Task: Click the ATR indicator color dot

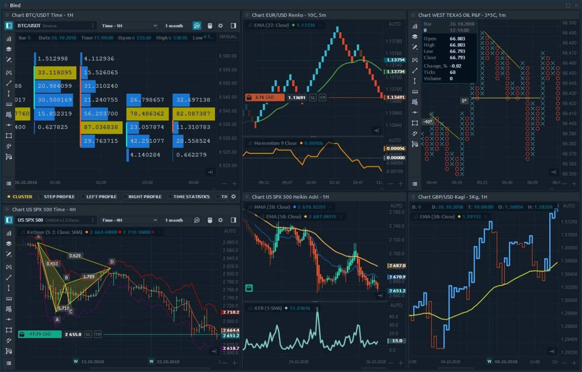Action: (x=286, y=308)
